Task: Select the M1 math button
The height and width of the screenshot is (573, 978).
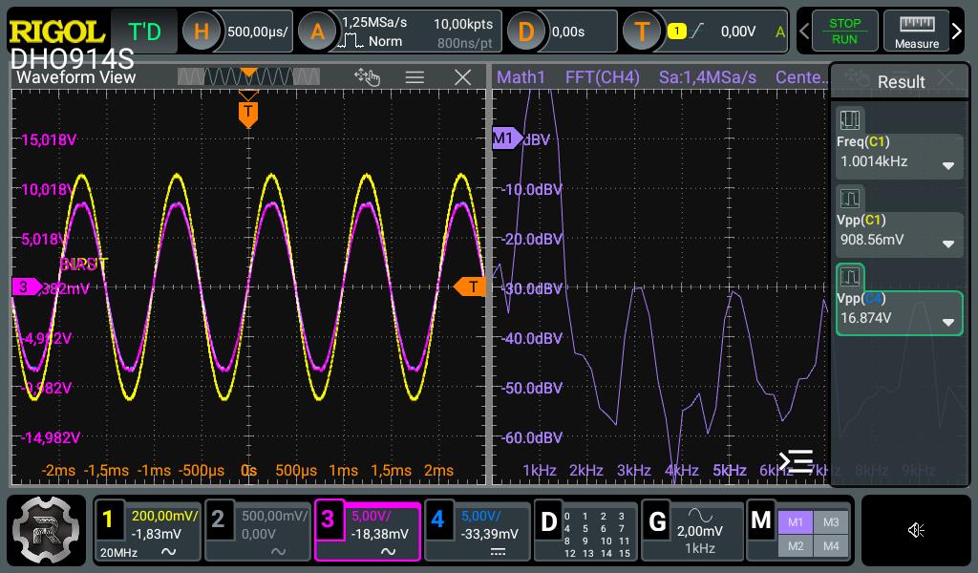Action: [796, 521]
